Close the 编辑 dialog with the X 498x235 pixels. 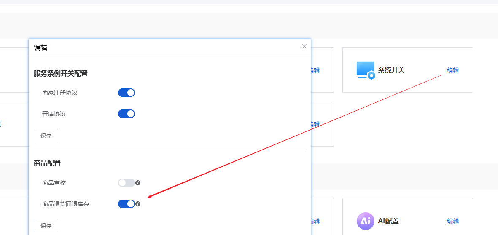click(x=304, y=47)
